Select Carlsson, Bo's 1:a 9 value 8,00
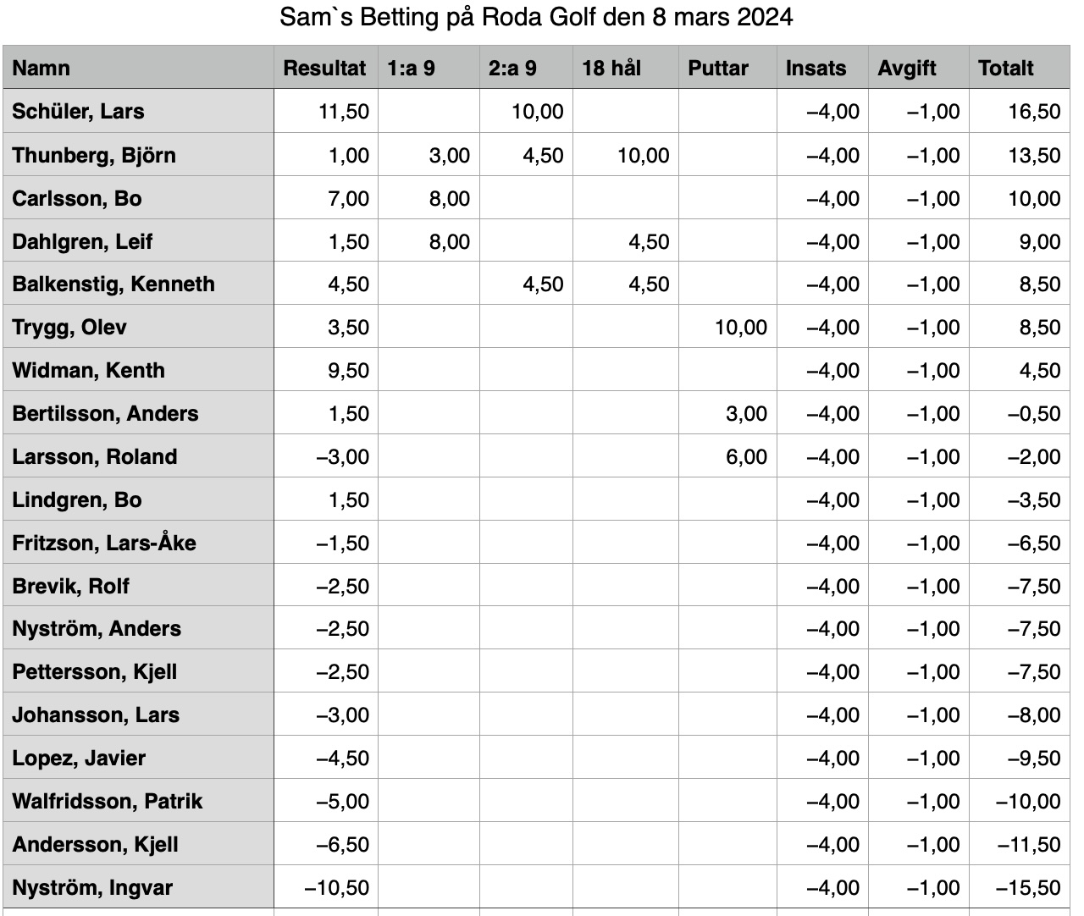The height and width of the screenshot is (916, 1084). (x=429, y=198)
